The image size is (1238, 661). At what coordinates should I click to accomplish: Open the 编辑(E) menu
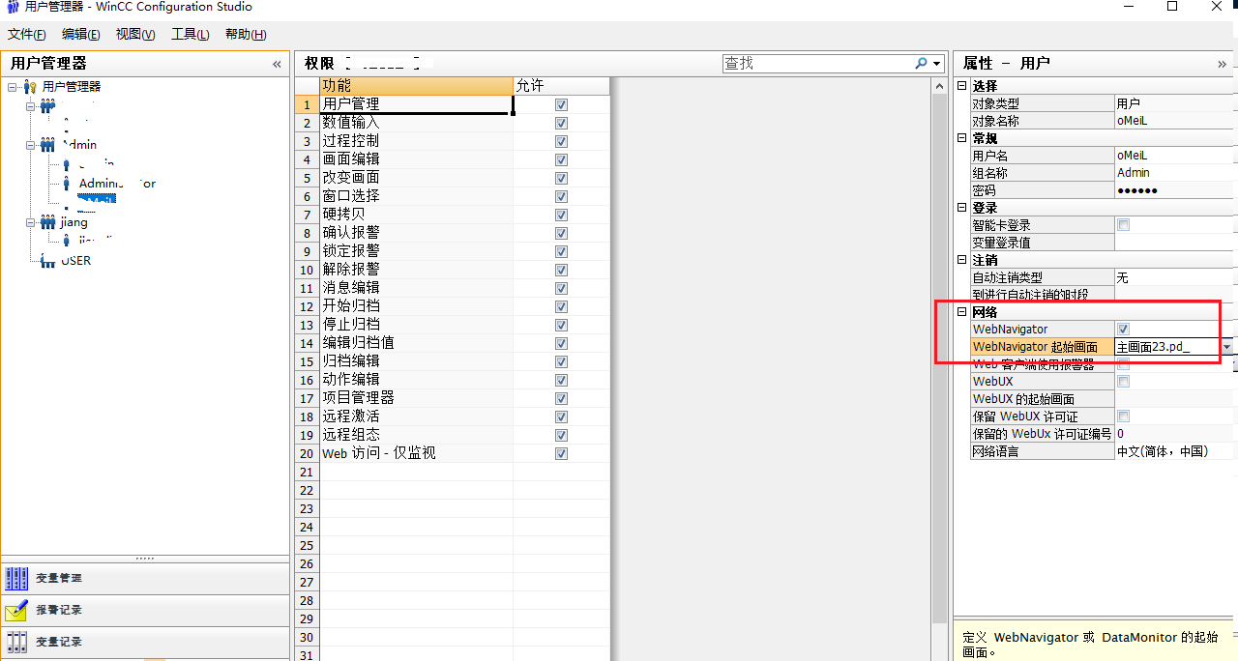coord(80,35)
